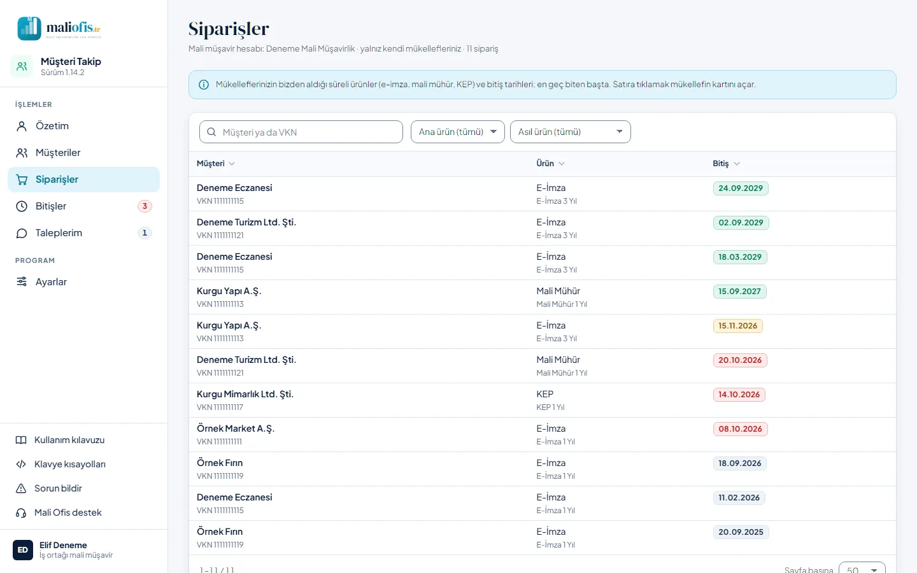Sort by the Müşteri column header

pyautogui.click(x=216, y=164)
